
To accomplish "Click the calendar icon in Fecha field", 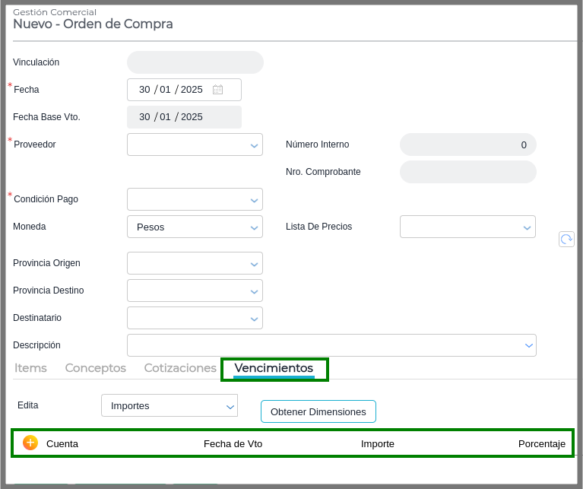I will coord(217,90).
